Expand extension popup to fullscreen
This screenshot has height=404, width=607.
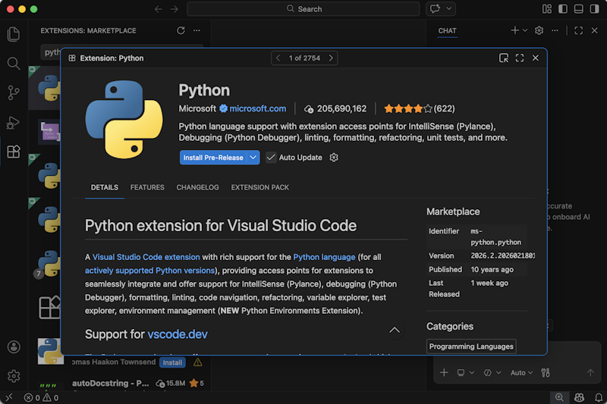[520, 58]
